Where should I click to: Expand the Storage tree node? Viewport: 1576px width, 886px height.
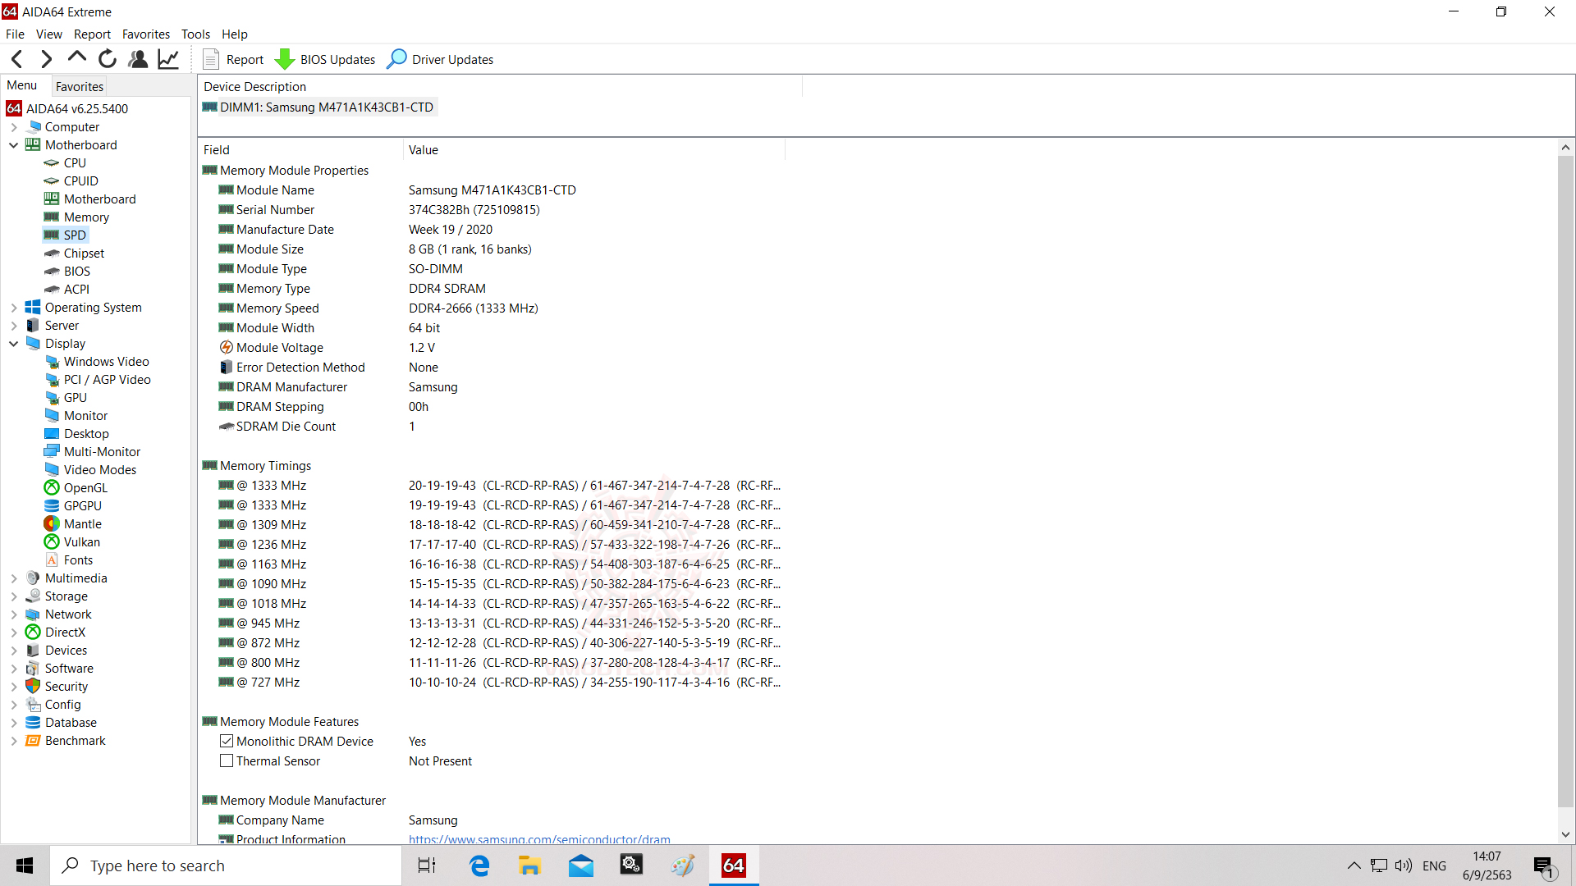[x=14, y=596]
